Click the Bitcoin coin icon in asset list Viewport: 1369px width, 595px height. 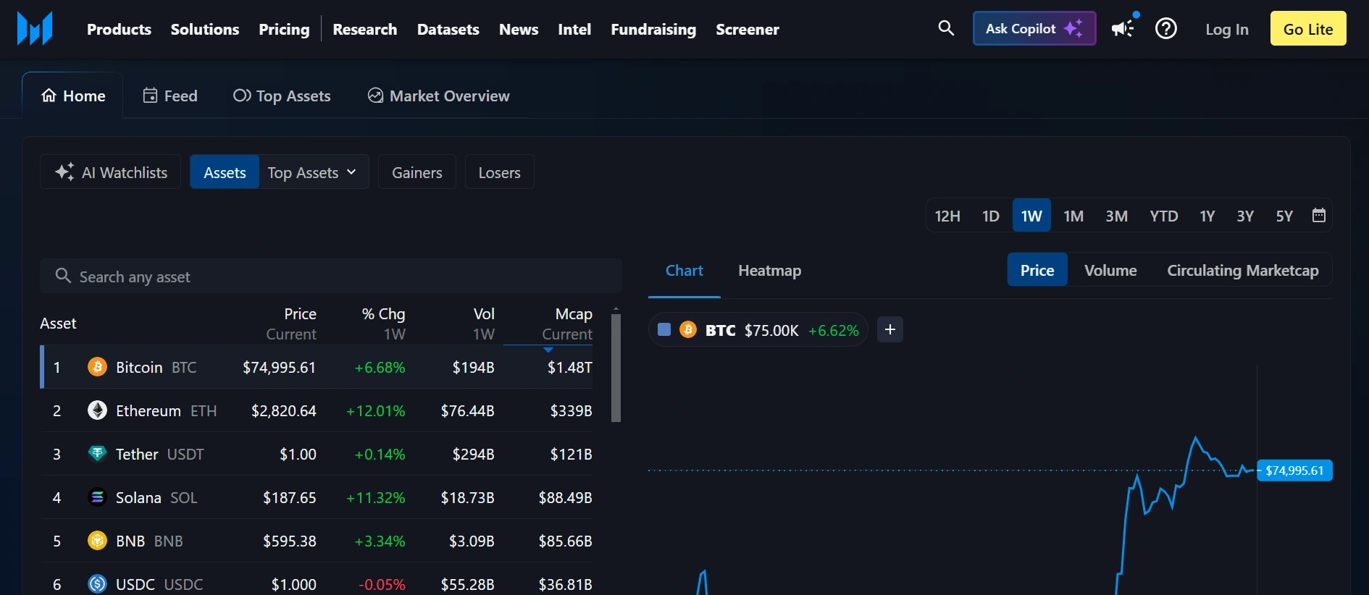point(97,367)
